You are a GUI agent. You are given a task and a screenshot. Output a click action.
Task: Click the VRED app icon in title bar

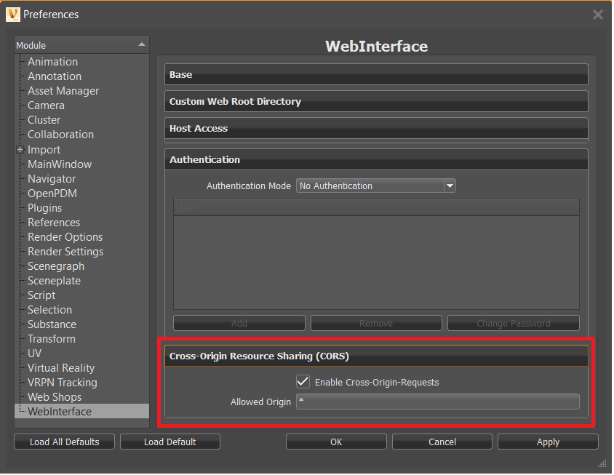13,15
